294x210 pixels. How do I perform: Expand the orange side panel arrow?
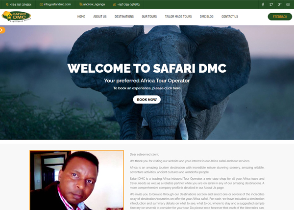[2, 30]
